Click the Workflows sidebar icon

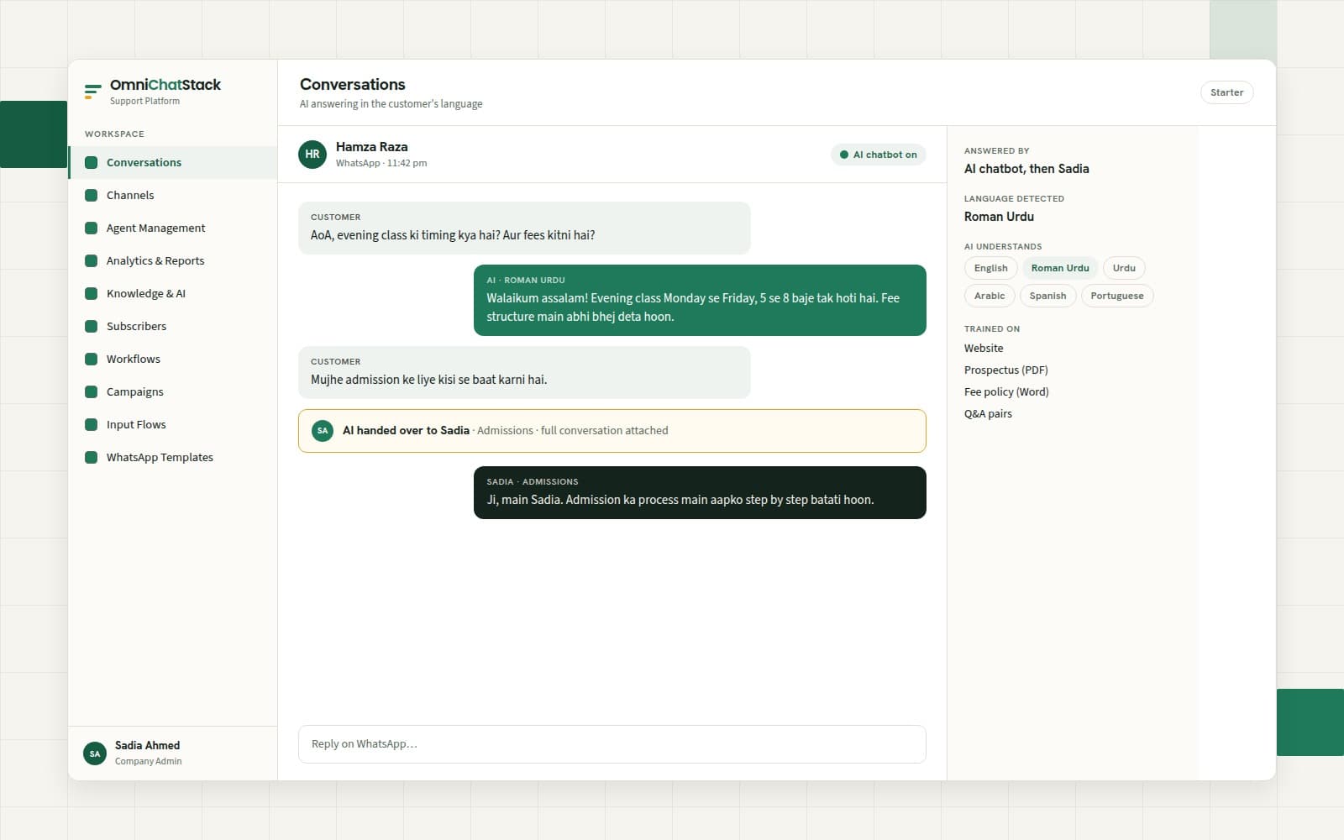click(x=92, y=360)
